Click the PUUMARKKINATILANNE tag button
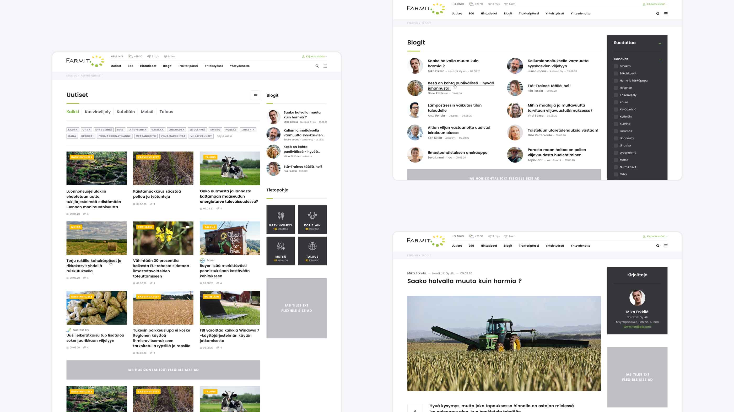Screen dimensions: 734x412 115,136
